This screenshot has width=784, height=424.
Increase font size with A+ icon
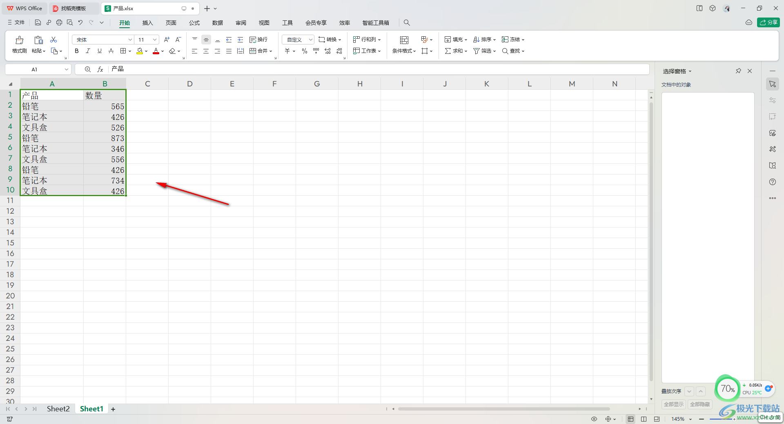pyautogui.click(x=167, y=40)
